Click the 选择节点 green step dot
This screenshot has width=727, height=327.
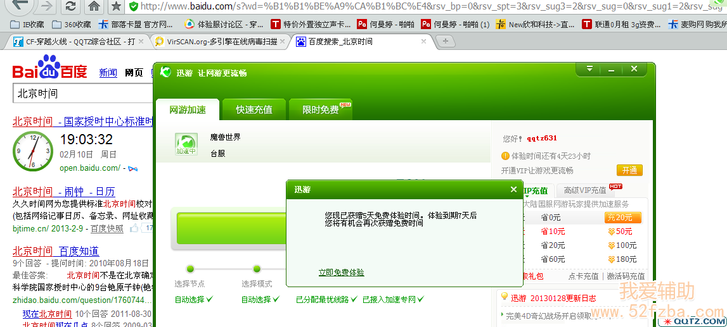click(x=190, y=269)
